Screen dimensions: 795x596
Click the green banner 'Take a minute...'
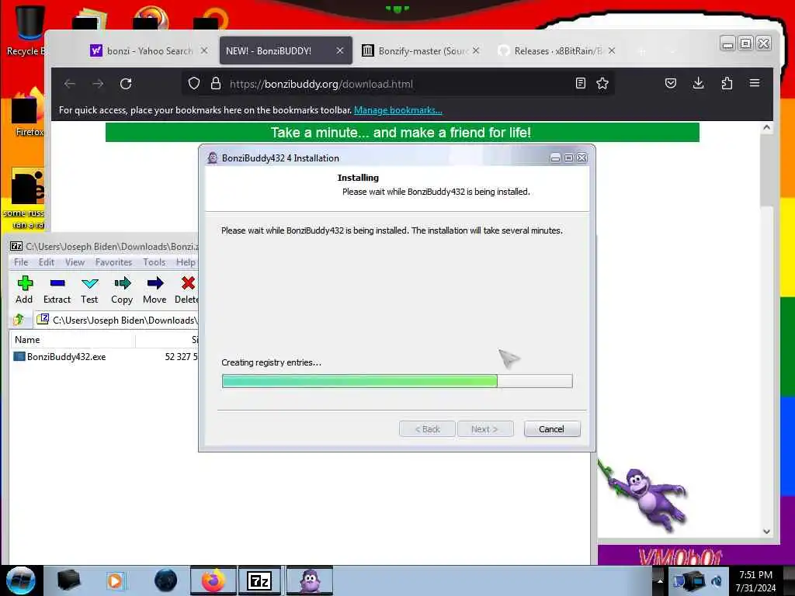[402, 132]
